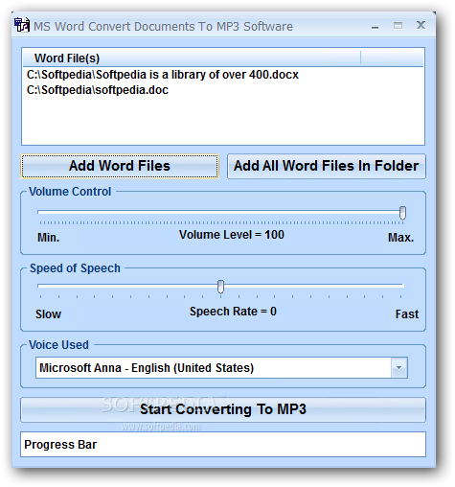Image resolution: width=455 pixels, height=487 pixels.
Task: Click Start Converting To MP3 button
Action: click(x=223, y=409)
